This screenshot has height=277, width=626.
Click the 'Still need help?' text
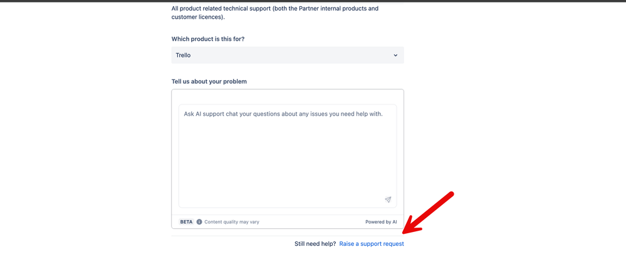point(315,244)
